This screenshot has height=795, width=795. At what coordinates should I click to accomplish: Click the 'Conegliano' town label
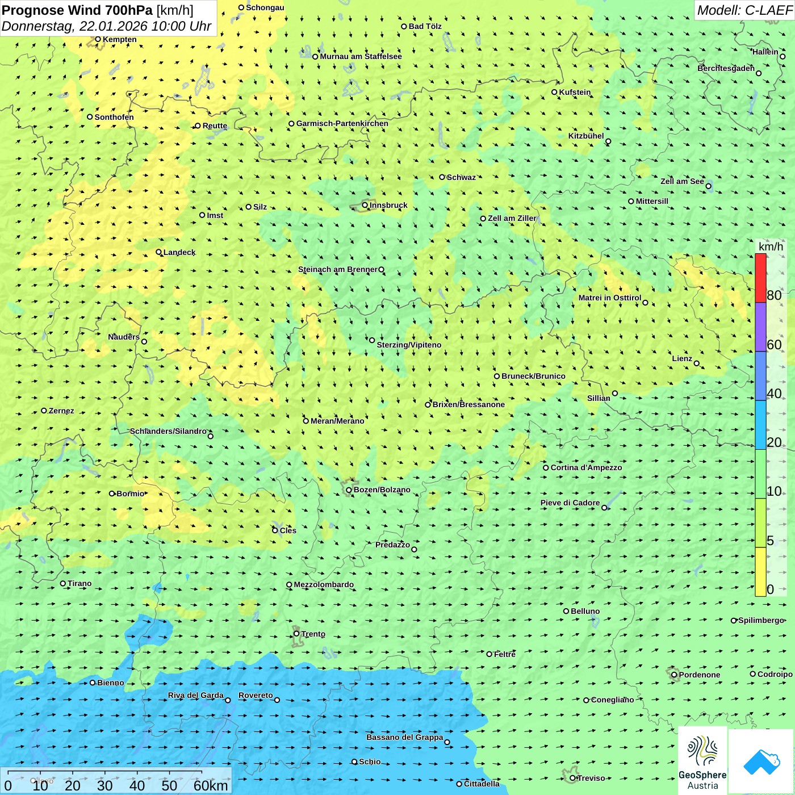[613, 700]
